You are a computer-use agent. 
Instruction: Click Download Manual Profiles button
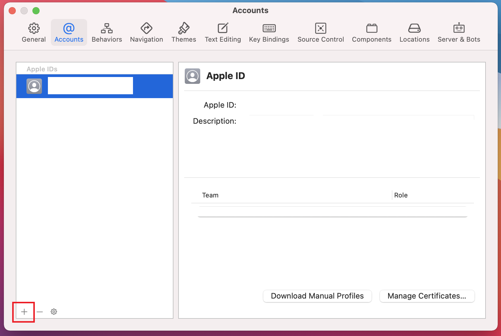point(317,296)
